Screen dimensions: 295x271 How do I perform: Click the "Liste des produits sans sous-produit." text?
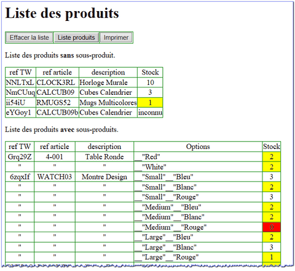[60, 55]
